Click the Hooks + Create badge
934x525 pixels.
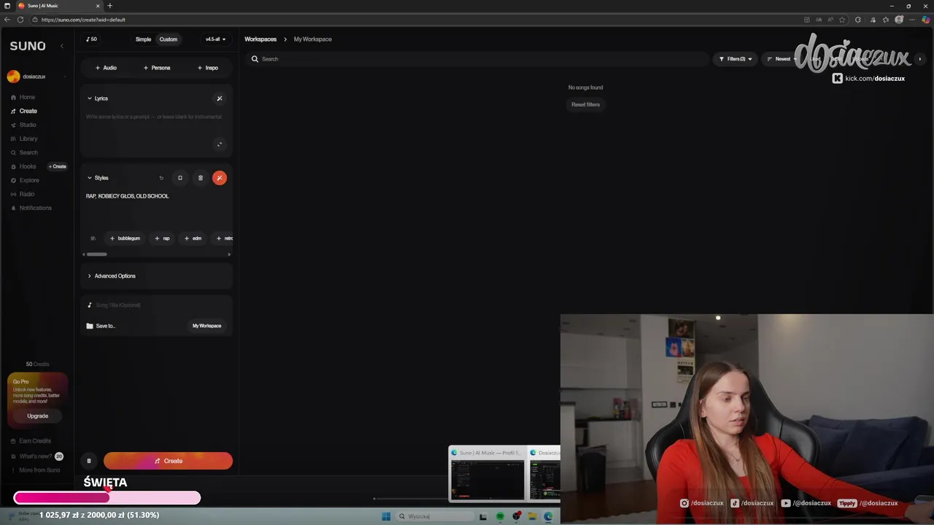tap(58, 166)
